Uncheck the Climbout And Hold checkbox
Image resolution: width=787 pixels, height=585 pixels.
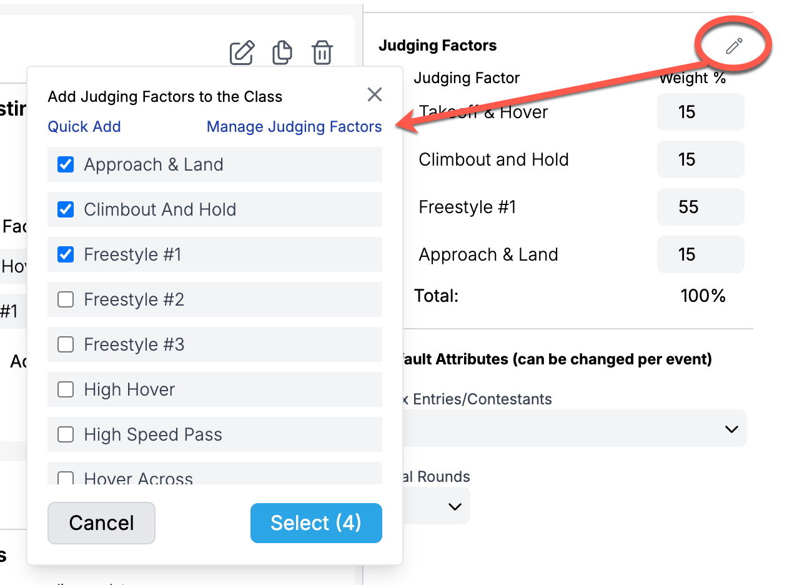66,209
